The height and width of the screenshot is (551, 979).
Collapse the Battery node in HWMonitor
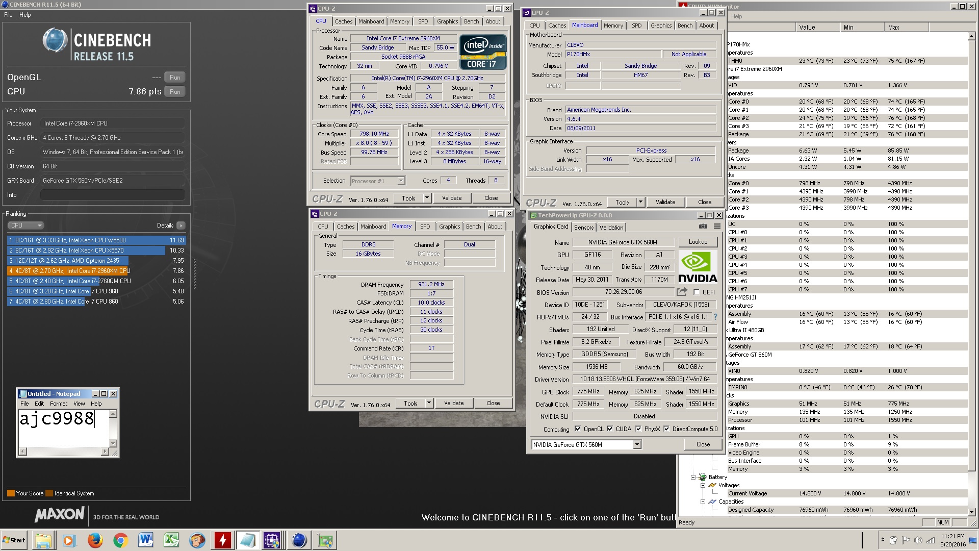693,477
